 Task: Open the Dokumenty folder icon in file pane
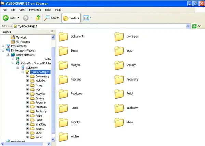[x=64, y=36]
